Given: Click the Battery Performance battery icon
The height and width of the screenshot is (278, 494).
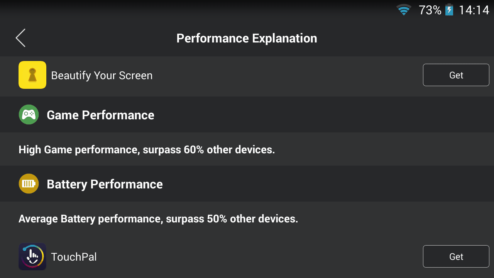Looking at the screenshot, I should [29, 184].
